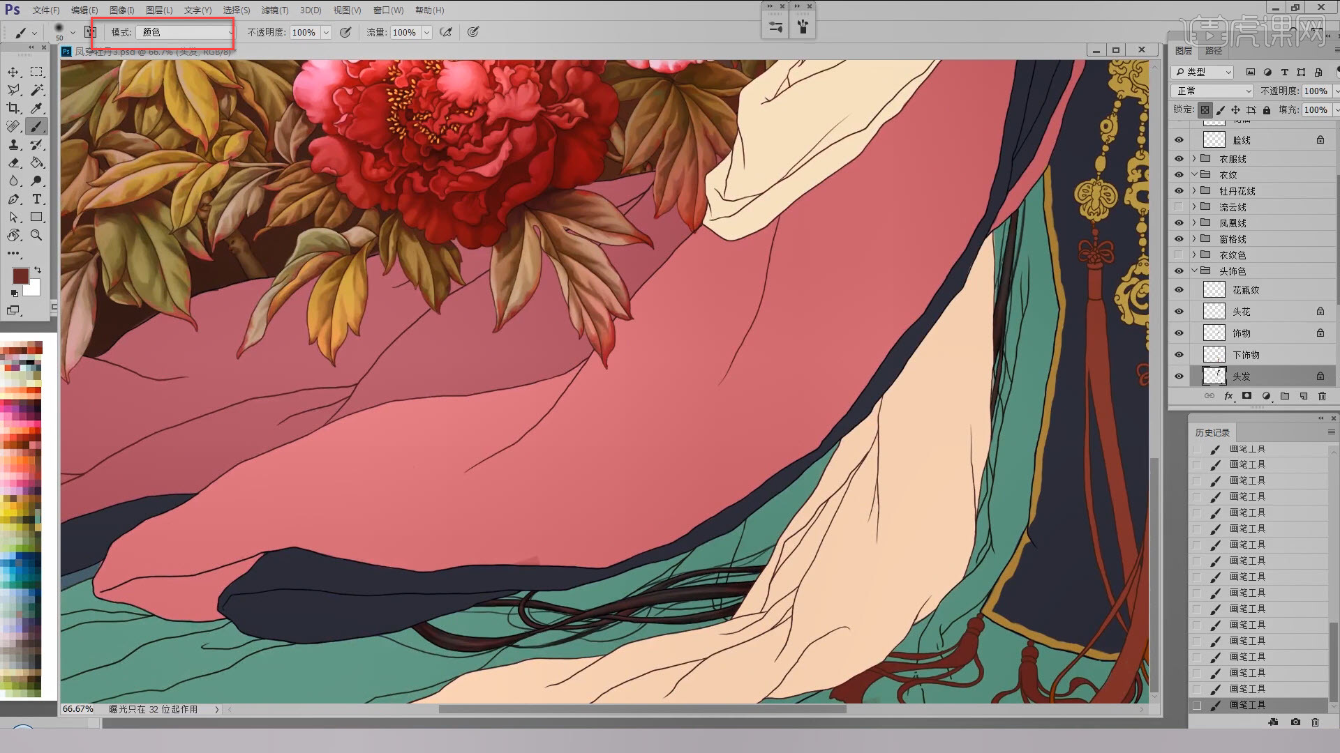Viewport: 1340px width, 753px height.
Task: Create new fill or adjustment layer
Action: [1266, 396]
